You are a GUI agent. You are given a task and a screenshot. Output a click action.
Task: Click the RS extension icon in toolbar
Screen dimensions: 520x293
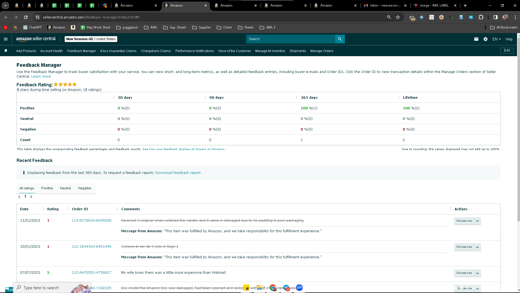(x=451, y=17)
